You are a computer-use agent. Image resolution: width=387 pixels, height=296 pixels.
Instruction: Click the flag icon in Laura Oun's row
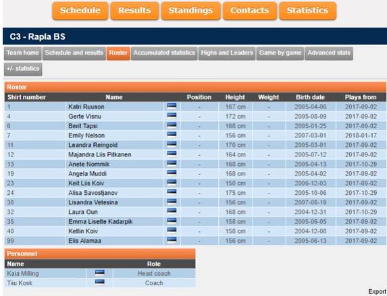172,212
